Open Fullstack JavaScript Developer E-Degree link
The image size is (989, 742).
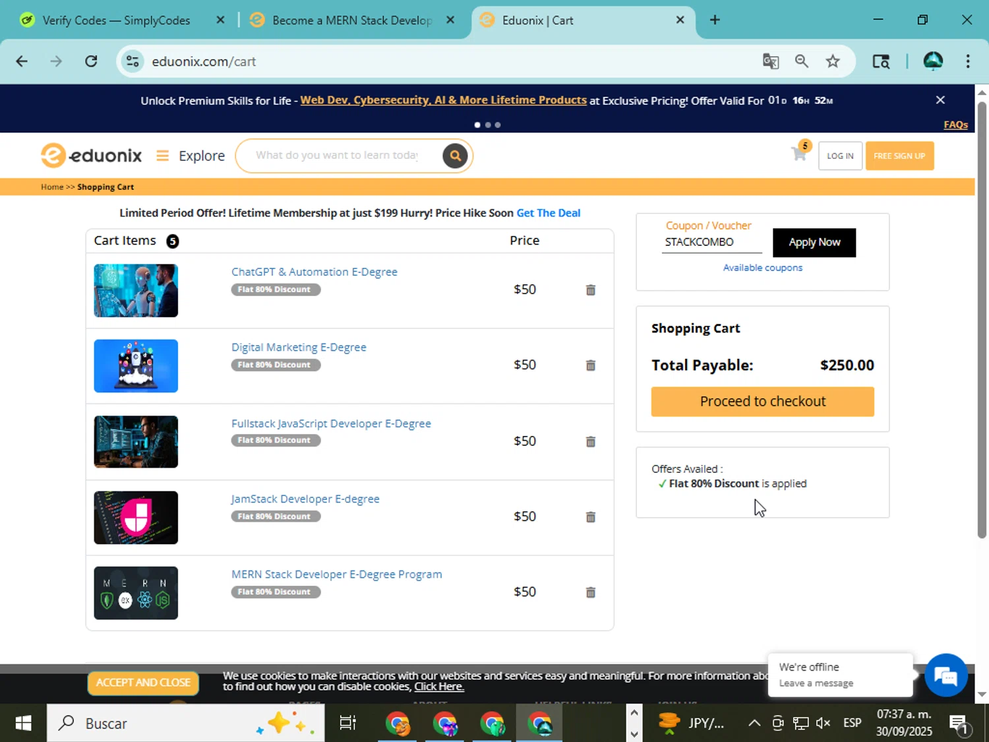point(331,423)
